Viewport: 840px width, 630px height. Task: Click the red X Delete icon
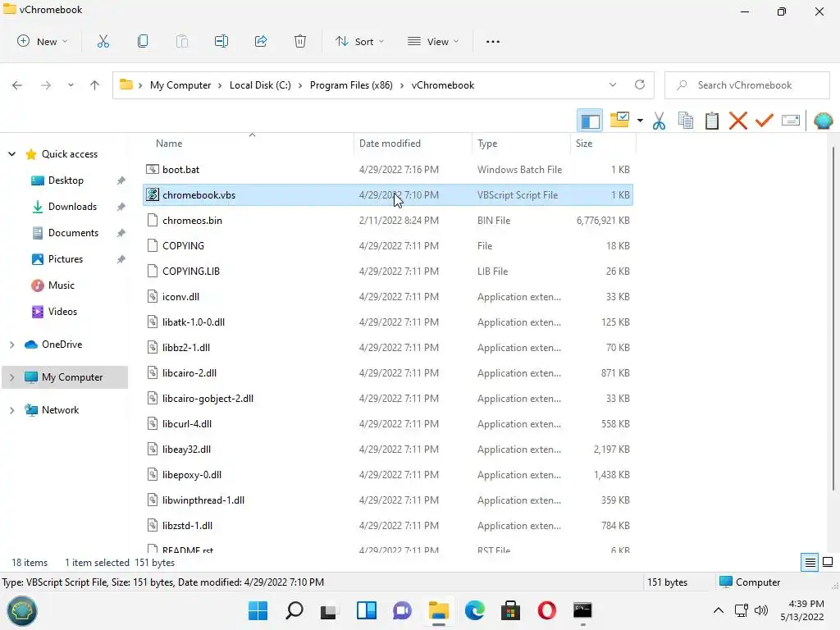click(738, 121)
